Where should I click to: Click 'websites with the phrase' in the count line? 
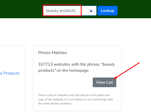[x=77, y=64]
